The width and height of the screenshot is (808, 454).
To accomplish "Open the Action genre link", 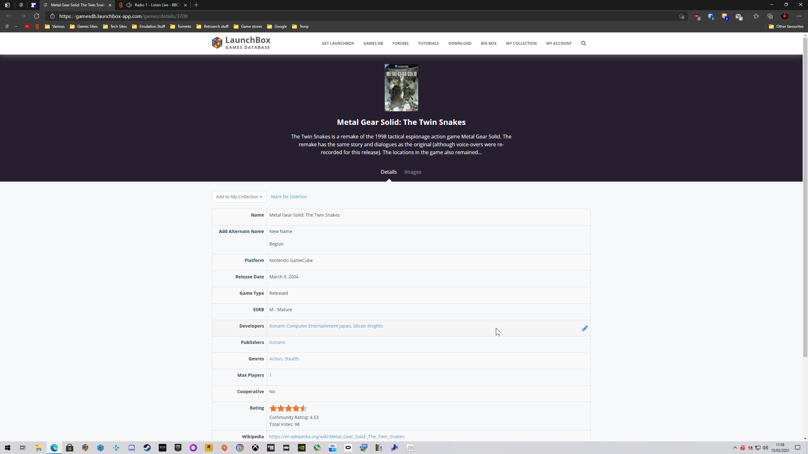I will click(276, 359).
